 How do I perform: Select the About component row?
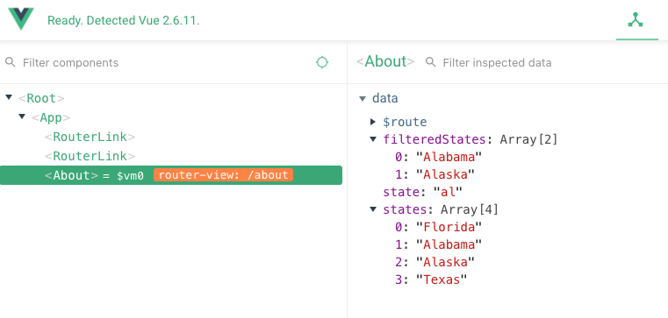171,175
